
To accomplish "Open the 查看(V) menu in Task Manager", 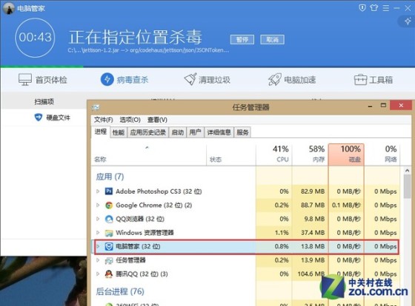I will pos(157,120).
